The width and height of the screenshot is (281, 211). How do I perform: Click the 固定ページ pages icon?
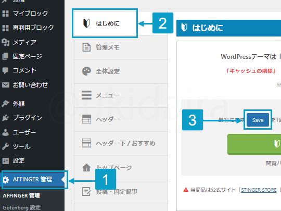coord(5,56)
